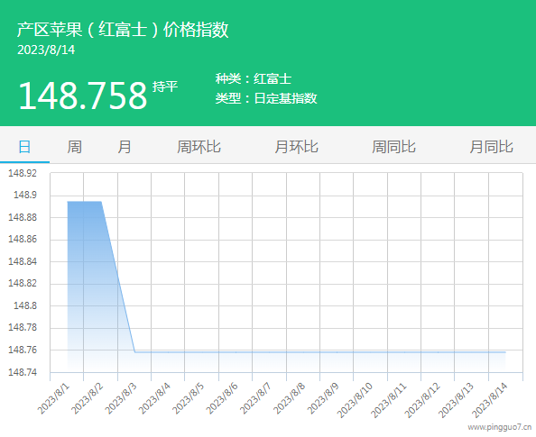Viewport: 536px width, 437px height.
Task: Select the 2023/8/7 axis date label
Action: 256,398
